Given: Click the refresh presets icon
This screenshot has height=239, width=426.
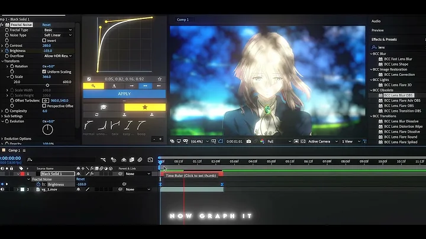Looking at the screenshot, I should click(96, 115).
